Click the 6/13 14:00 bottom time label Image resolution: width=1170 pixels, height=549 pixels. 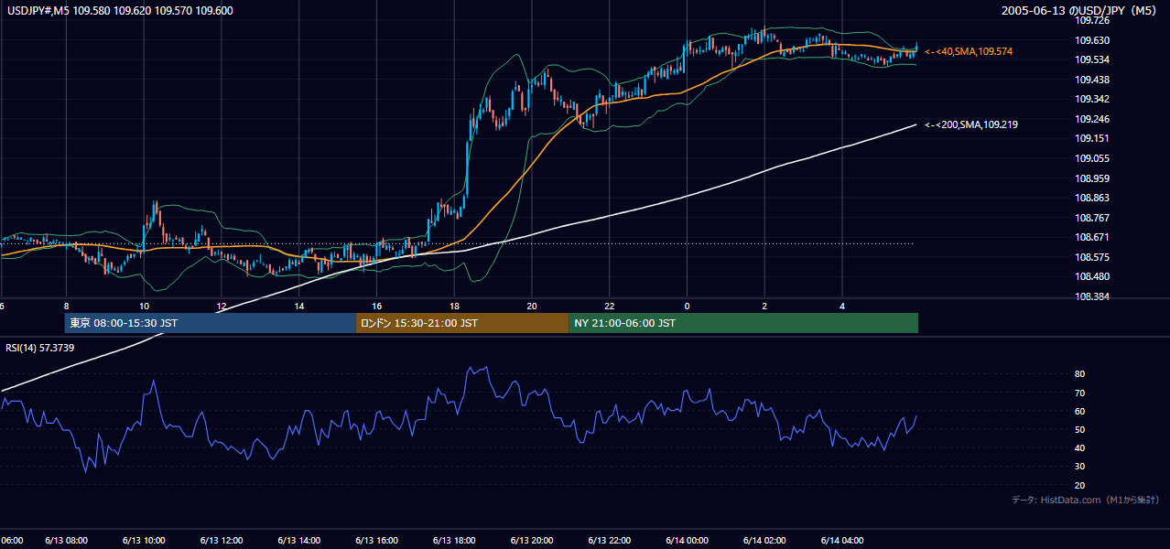coord(298,541)
